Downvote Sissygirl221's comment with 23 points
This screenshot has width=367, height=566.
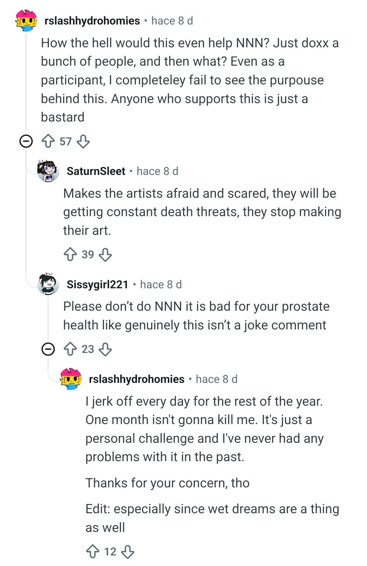click(x=105, y=349)
